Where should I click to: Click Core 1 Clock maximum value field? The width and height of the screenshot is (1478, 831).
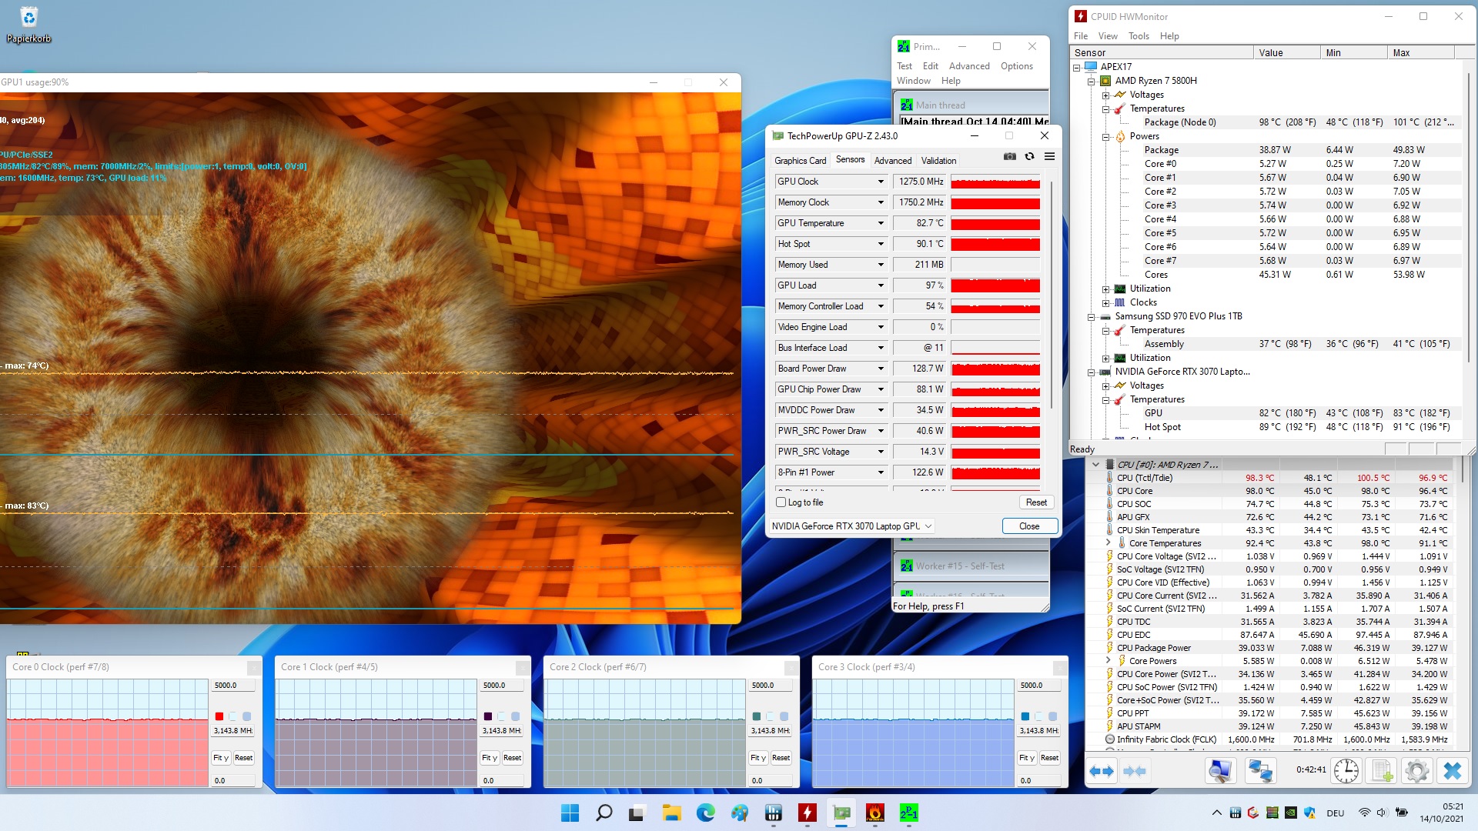tap(501, 686)
